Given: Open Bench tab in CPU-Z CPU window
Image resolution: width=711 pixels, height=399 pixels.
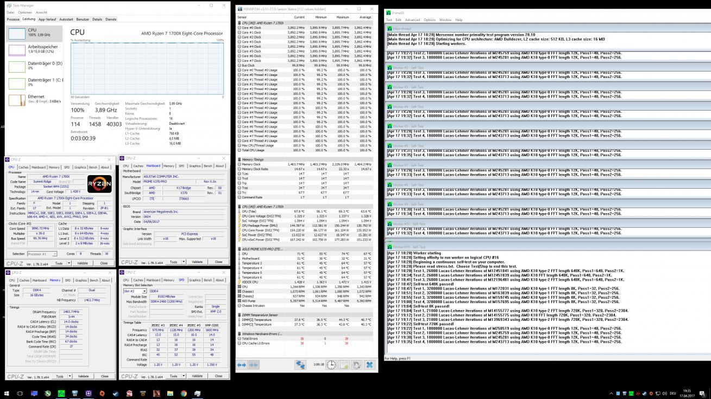Looking at the screenshot, I should coord(93,167).
